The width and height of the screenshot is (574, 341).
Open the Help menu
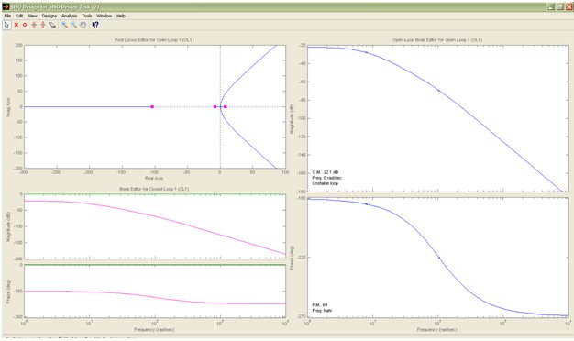pos(121,16)
